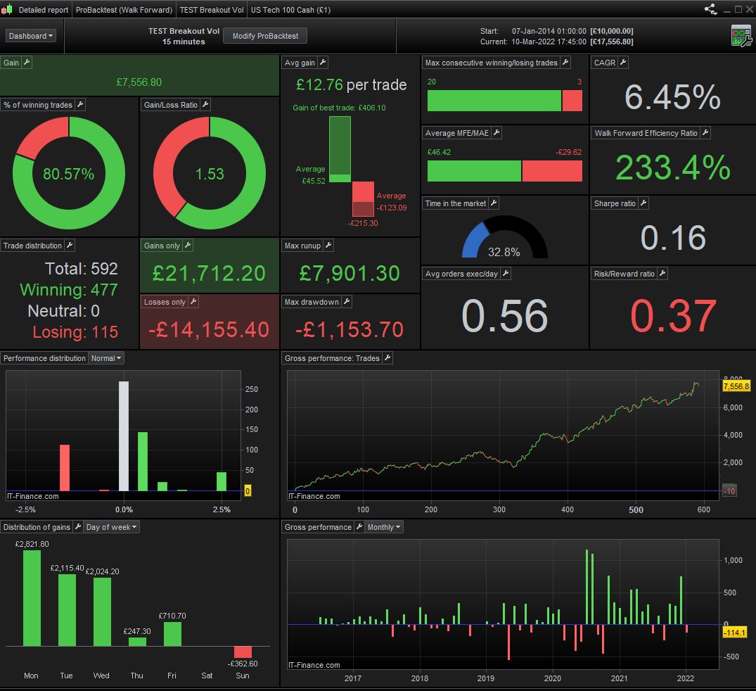Configure the Gain/Loss Ratio widget wrench
The height and width of the screenshot is (691, 756).
[x=205, y=105]
